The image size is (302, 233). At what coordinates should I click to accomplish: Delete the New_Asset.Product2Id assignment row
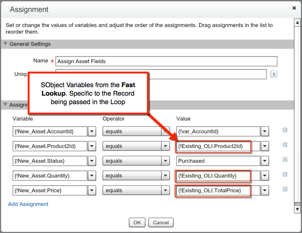(285, 145)
